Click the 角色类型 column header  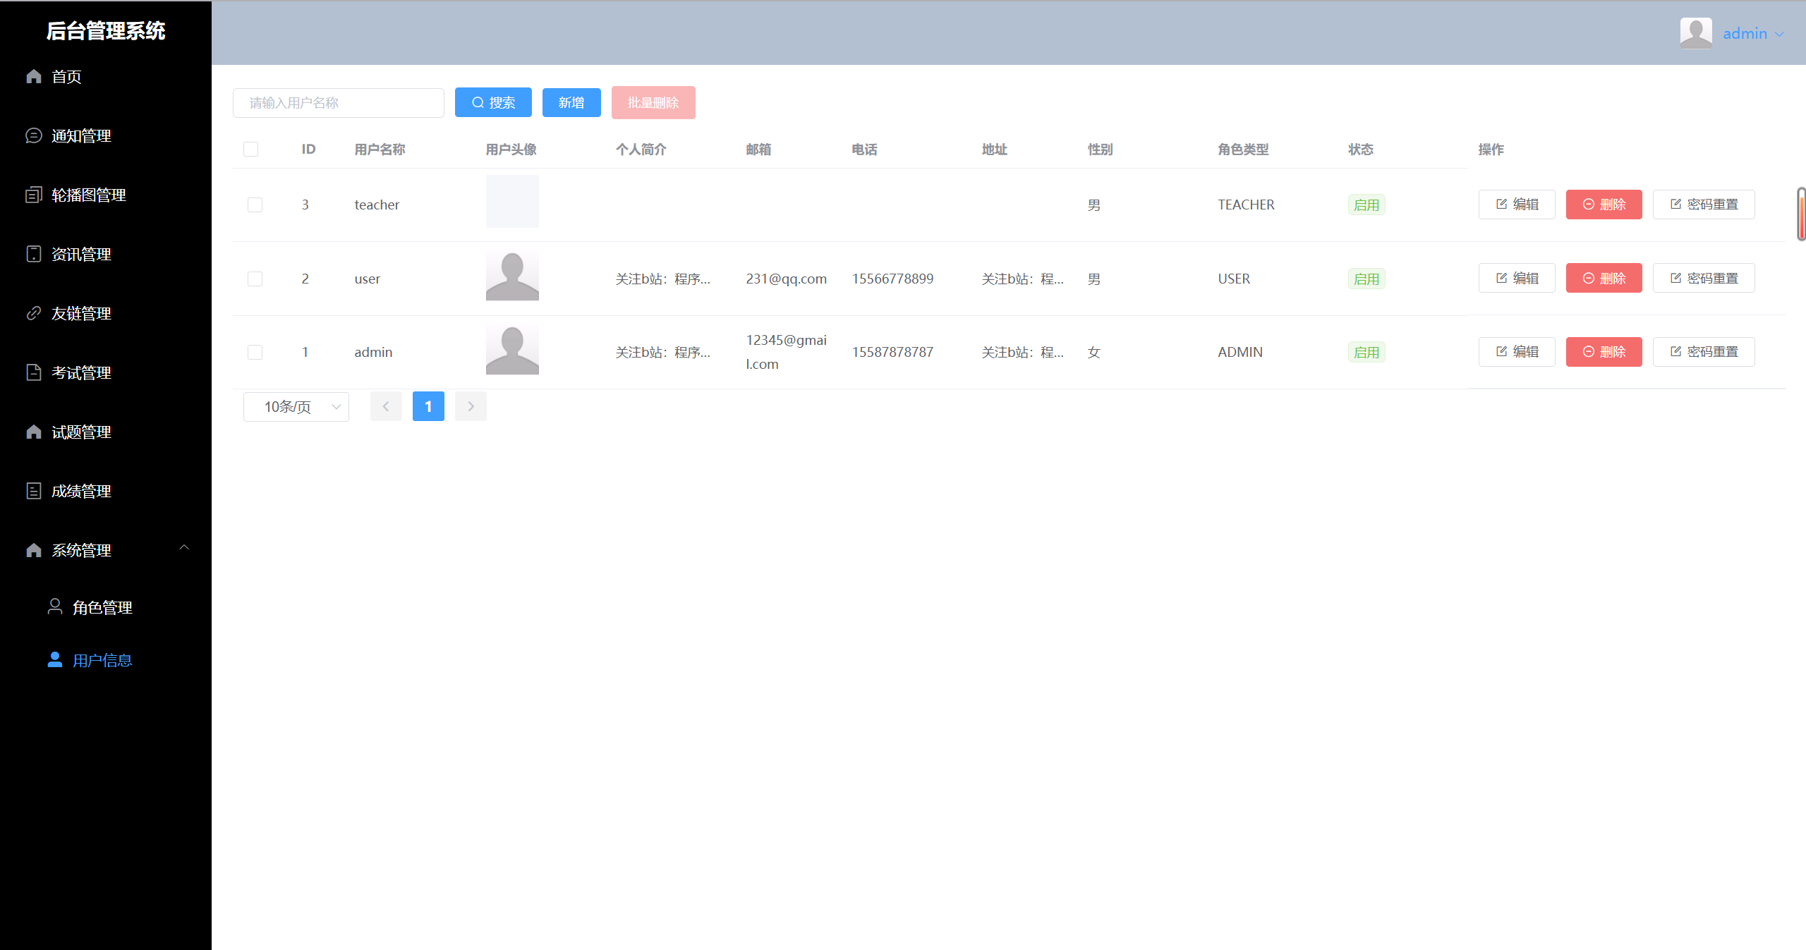[x=1243, y=150]
